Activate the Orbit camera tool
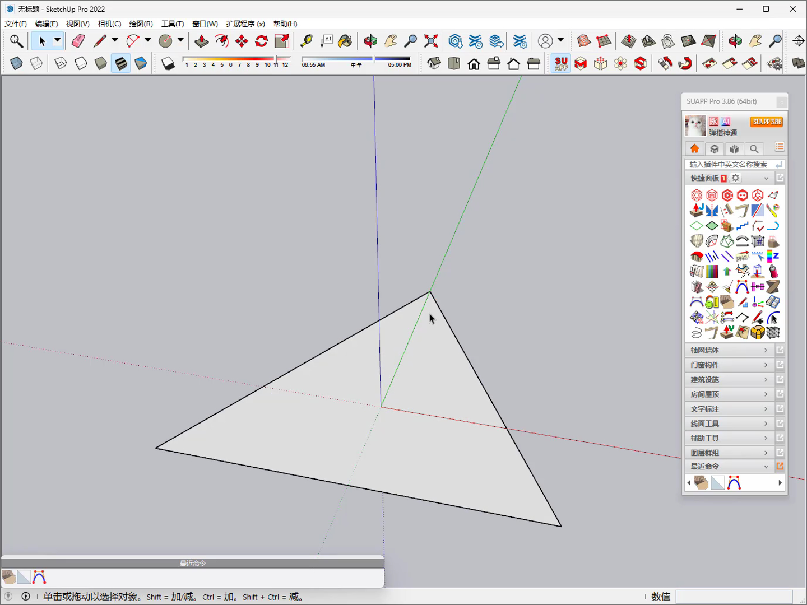This screenshot has width=807, height=605. [370, 41]
